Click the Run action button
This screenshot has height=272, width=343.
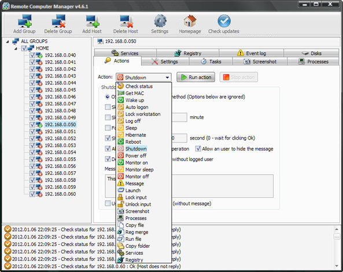[x=196, y=77]
